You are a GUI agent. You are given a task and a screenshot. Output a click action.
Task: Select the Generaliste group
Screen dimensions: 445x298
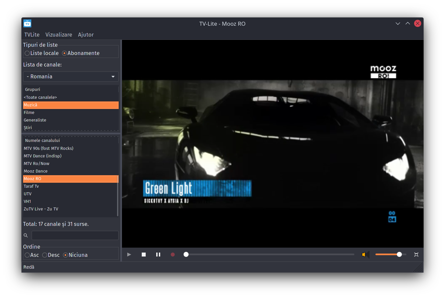(x=71, y=120)
